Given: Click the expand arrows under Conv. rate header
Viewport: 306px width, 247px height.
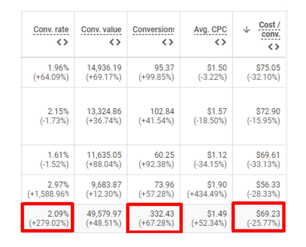Looking at the screenshot, I should [62, 42].
